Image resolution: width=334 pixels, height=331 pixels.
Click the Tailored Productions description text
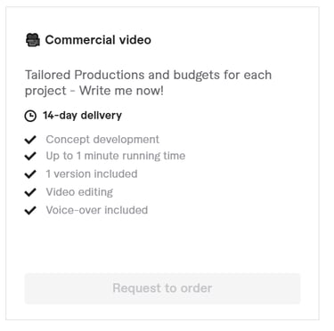coord(148,83)
